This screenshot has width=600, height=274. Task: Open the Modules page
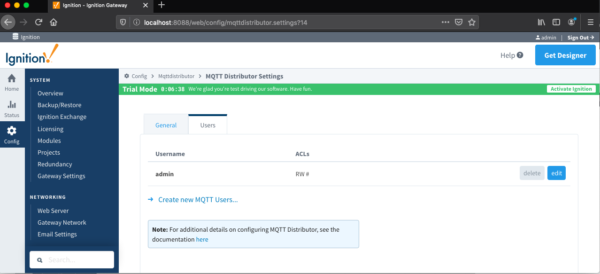tap(49, 141)
